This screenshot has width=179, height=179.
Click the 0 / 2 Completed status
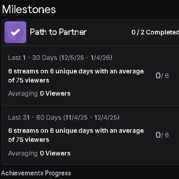point(155,32)
